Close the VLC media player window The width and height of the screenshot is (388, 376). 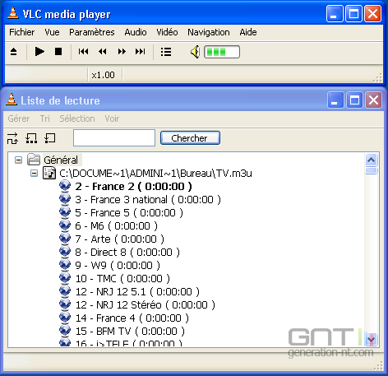click(x=372, y=14)
